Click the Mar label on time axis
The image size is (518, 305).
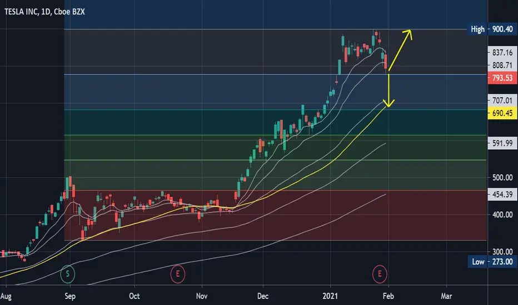(446, 296)
